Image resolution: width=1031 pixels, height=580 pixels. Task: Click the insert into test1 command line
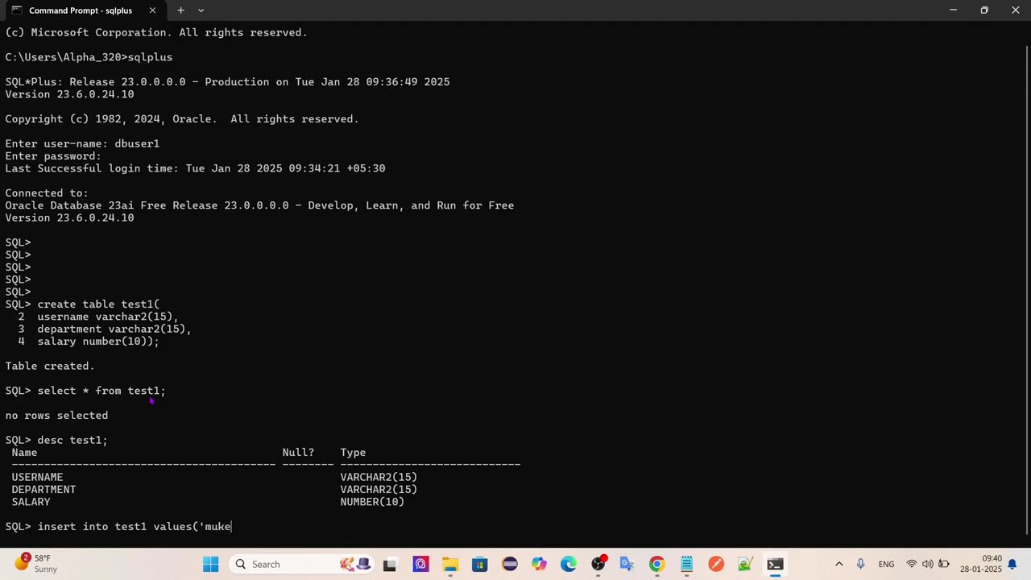[118, 527]
